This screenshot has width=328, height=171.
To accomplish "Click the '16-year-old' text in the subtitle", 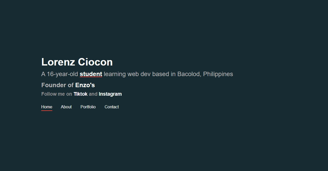I will tap(62, 74).
